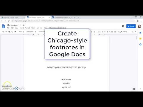Image resolution: width=143 pixels, height=107 pixels.
Task: Open the Insert menu
Action: click(21, 28)
